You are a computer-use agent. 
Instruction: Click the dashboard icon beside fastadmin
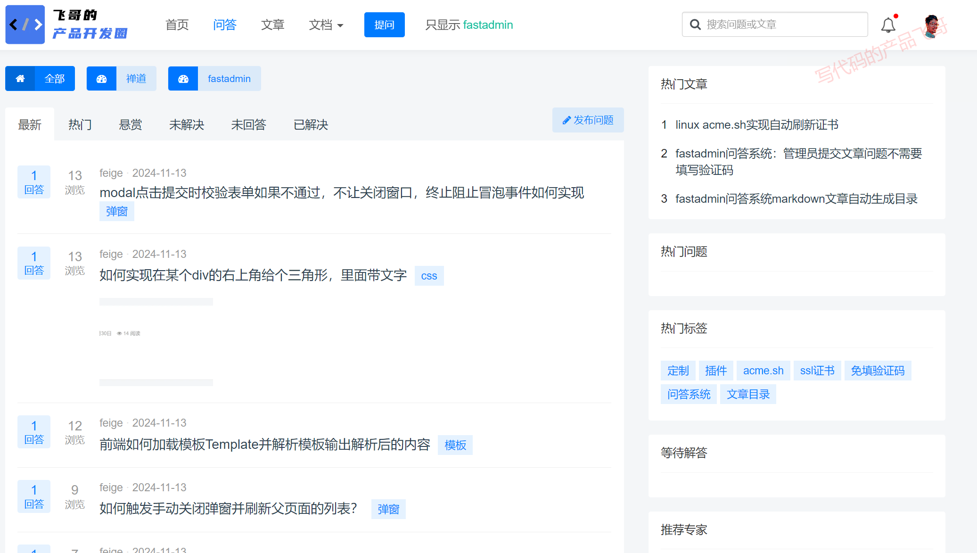[x=183, y=79]
